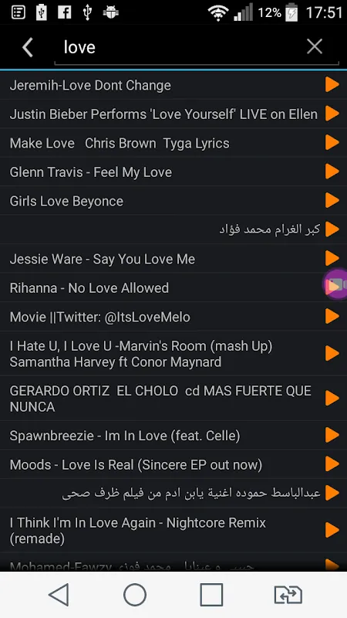
Task: Play I Hate U, I Love U mash up icon
Action: (x=332, y=354)
